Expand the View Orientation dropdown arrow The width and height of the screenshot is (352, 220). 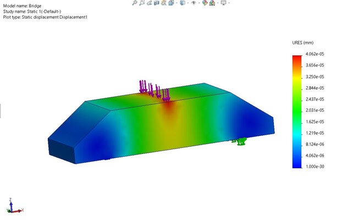[177, 3]
